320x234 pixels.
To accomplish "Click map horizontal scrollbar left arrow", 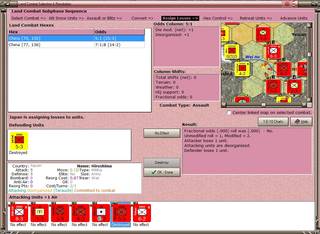I will coord(224,105).
